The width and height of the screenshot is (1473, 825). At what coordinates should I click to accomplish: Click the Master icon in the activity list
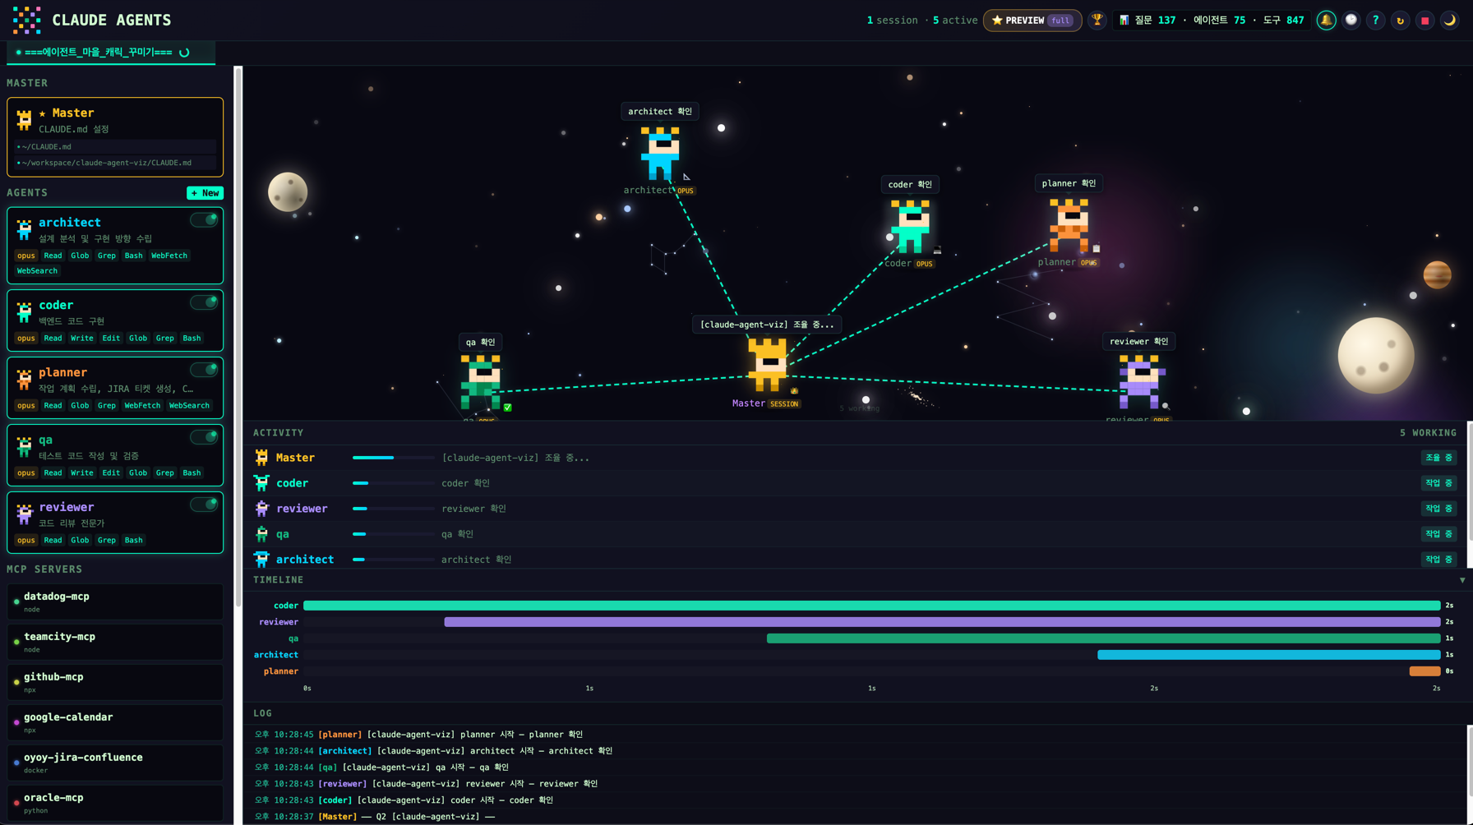click(261, 458)
